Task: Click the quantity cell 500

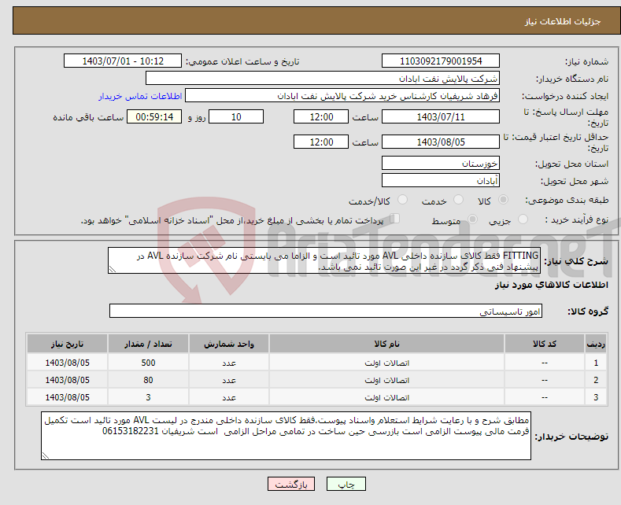Action: pos(148,363)
